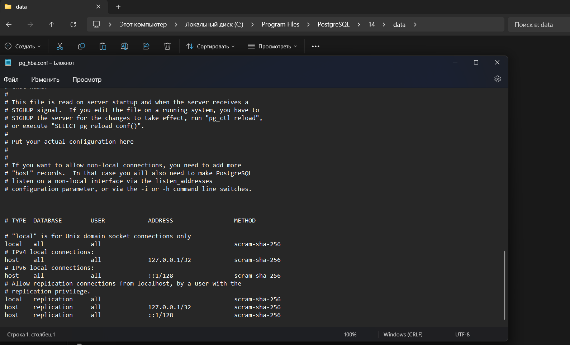Screen dimensions: 570x345
Task: Click the Paste clipboard icon
Action: (x=103, y=46)
